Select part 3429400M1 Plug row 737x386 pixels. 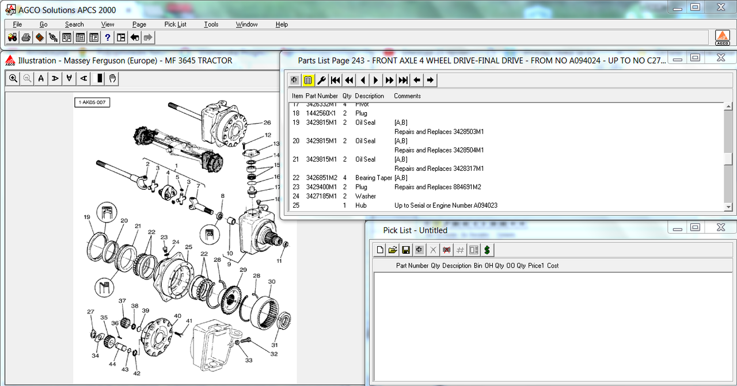click(507, 187)
